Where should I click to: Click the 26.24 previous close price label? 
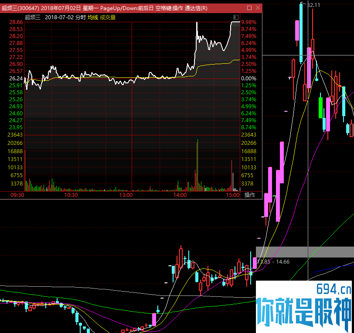[x=16, y=79]
